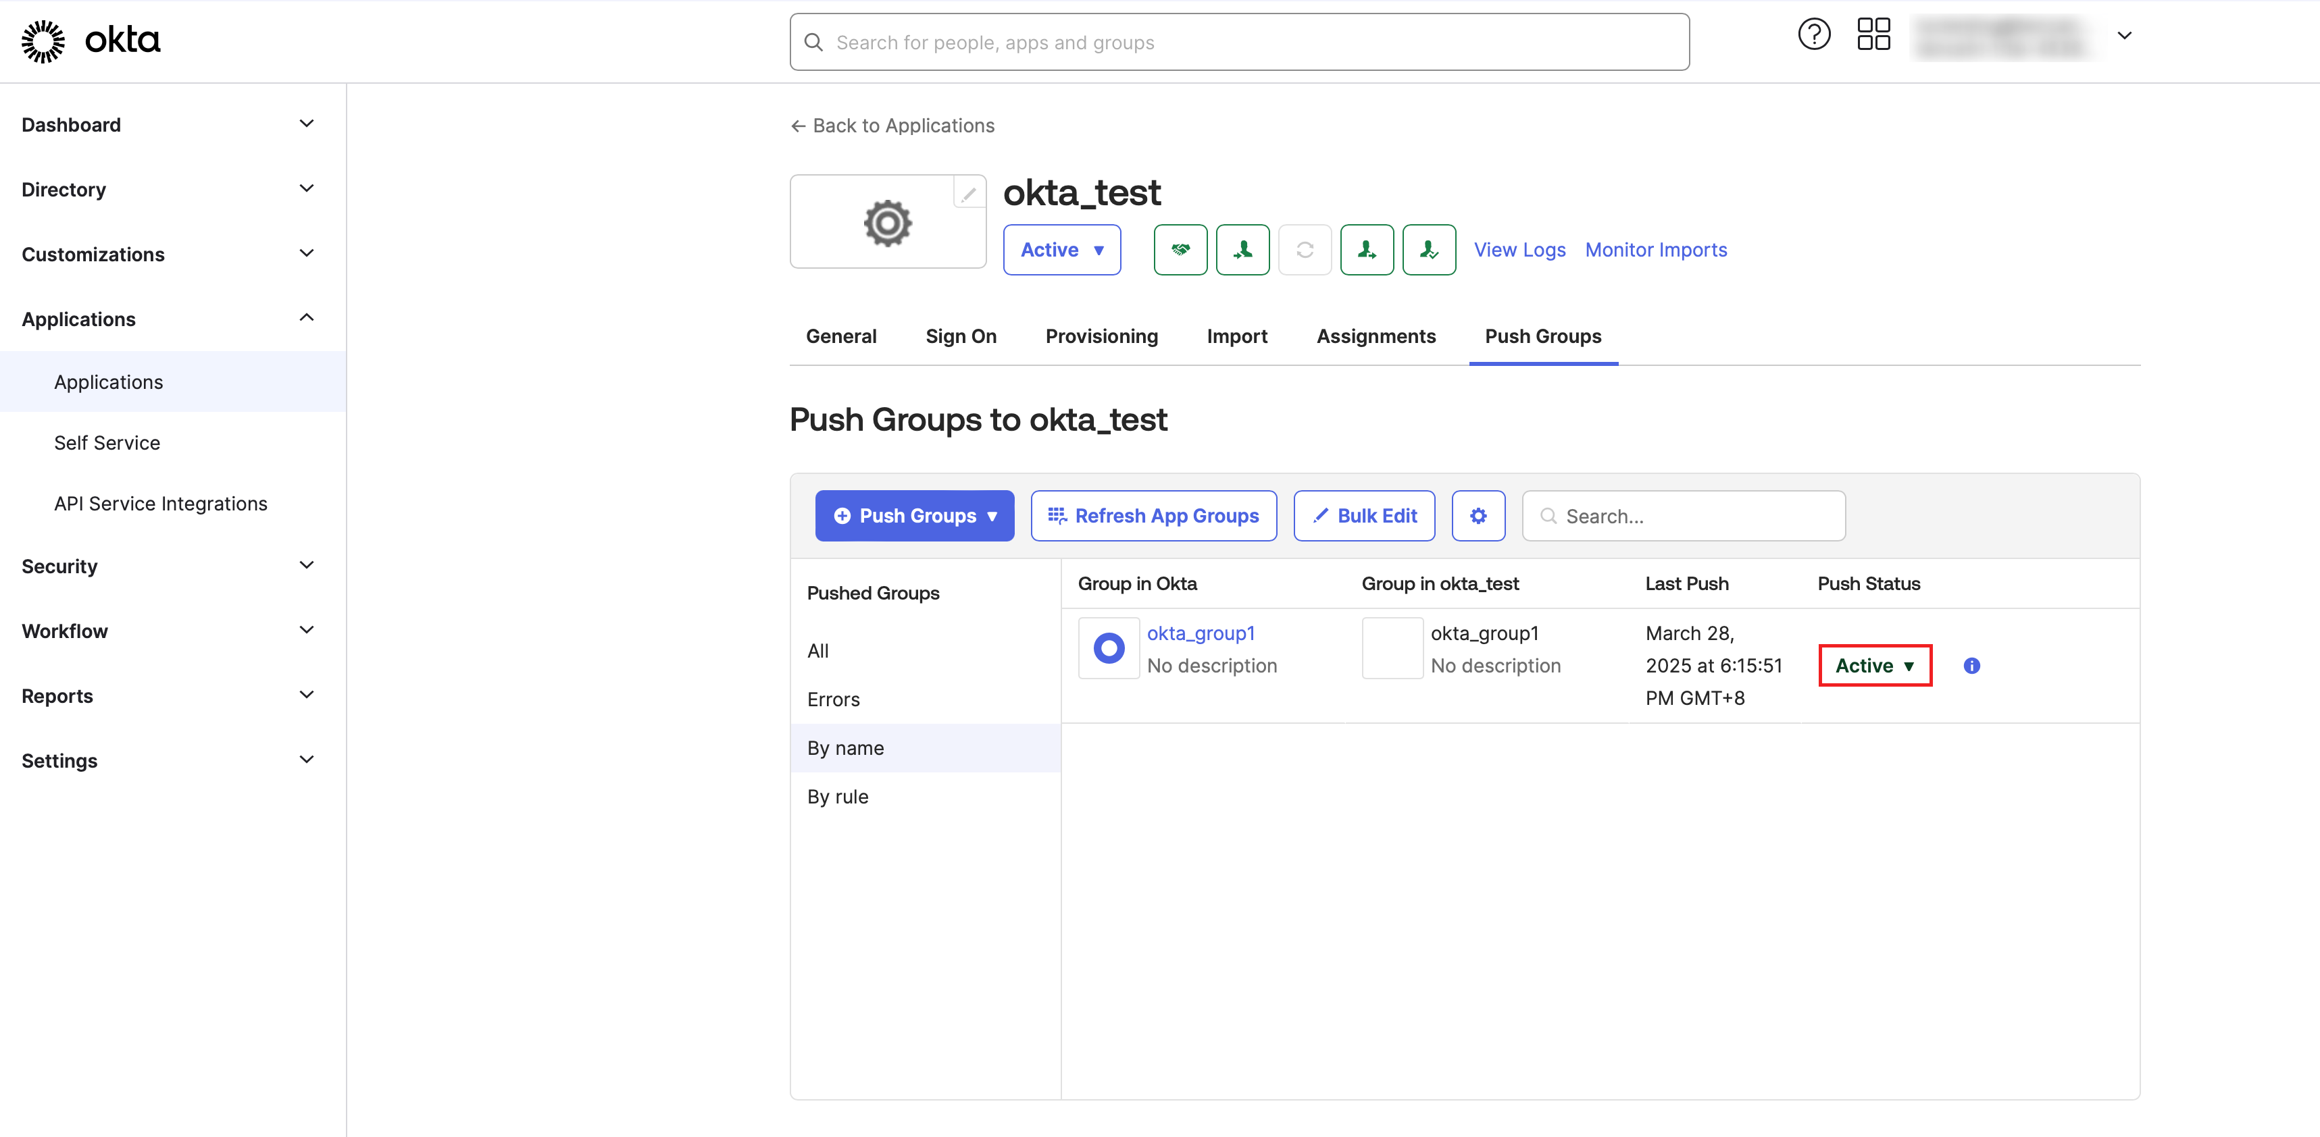Click the handshake provisioning icon

pos(1180,249)
